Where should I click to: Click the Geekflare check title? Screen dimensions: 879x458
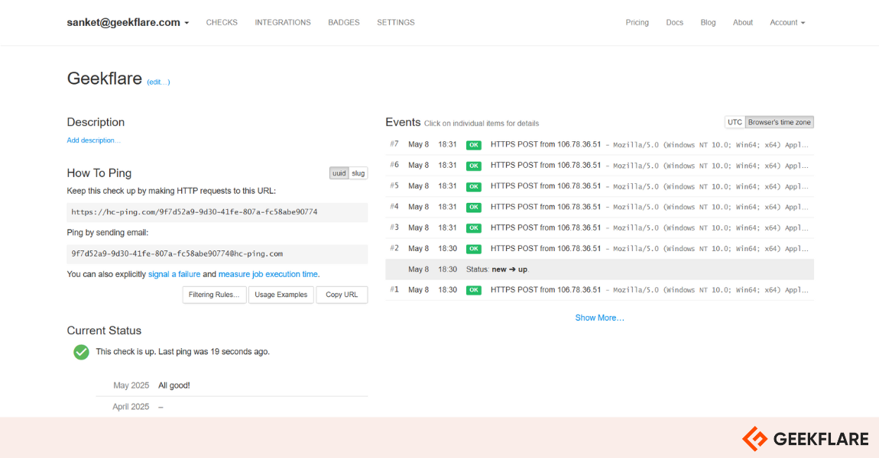[x=104, y=79]
